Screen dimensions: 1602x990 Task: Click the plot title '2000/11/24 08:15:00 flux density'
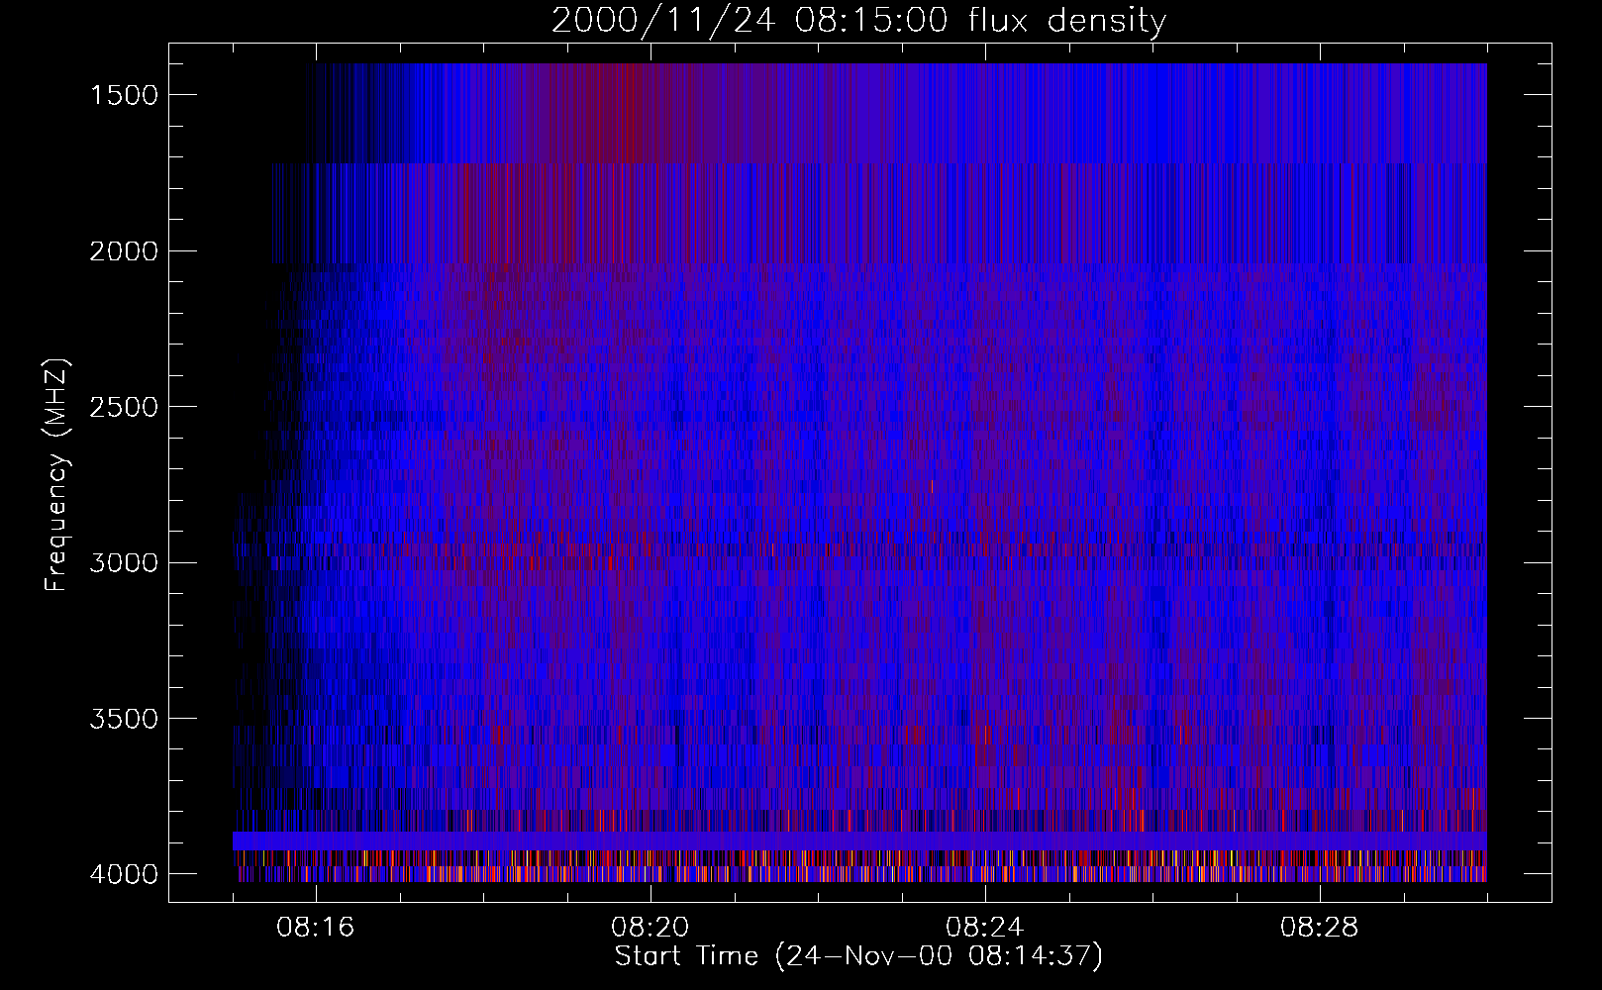coord(858,21)
